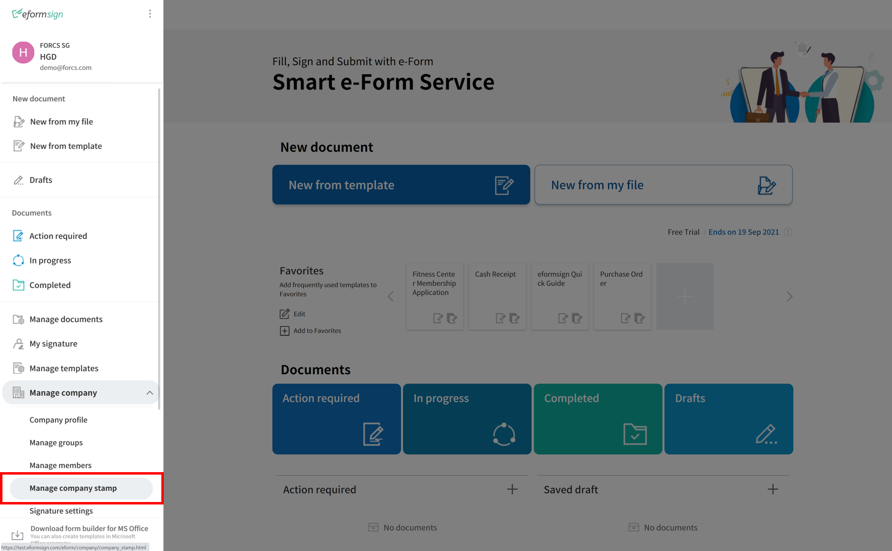Click the demo@forcs.com email text
The height and width of the screenshot is (551, 892).
tap(66, 68)
